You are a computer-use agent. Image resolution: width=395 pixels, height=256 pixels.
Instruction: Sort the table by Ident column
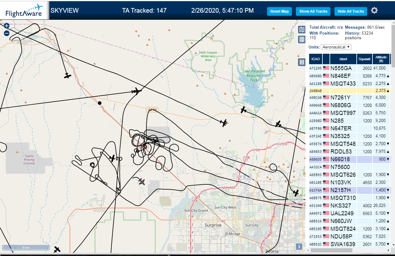(343, 59)
